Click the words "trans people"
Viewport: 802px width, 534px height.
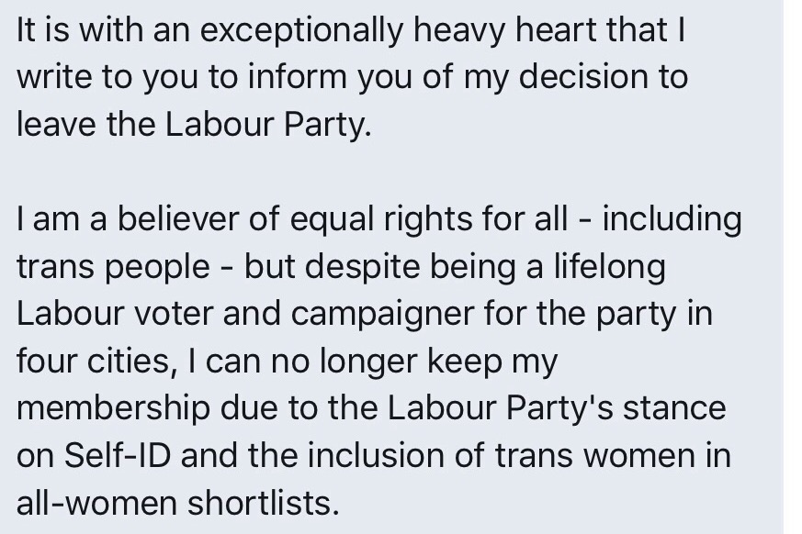114,267
